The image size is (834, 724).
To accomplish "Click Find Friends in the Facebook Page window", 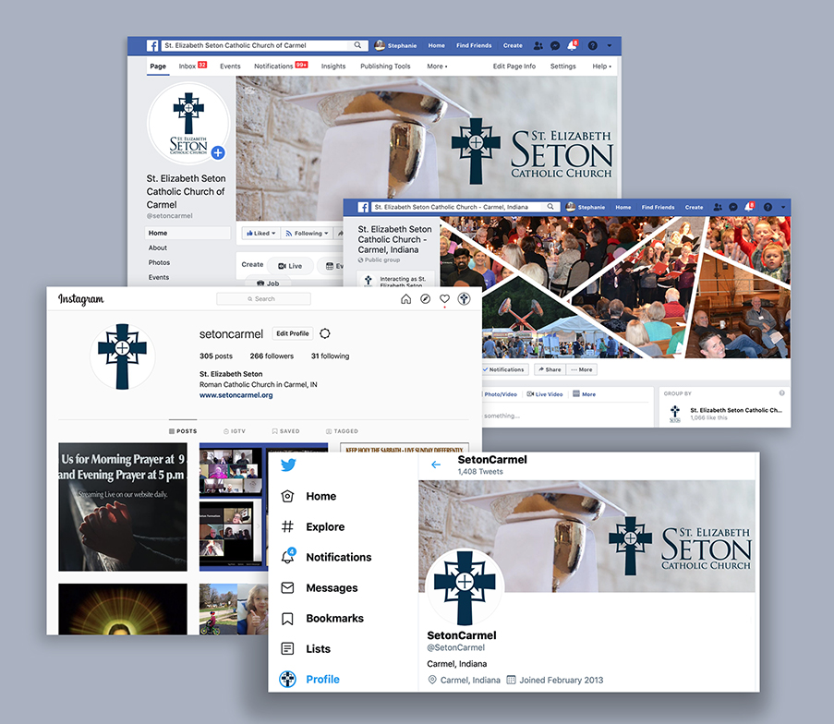I will (474, 46).
